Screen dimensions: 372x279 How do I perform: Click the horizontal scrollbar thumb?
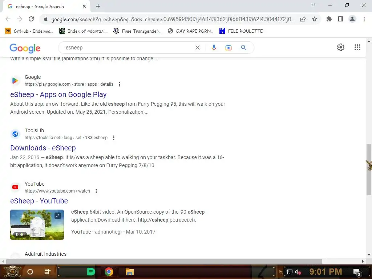click(164, 261)
